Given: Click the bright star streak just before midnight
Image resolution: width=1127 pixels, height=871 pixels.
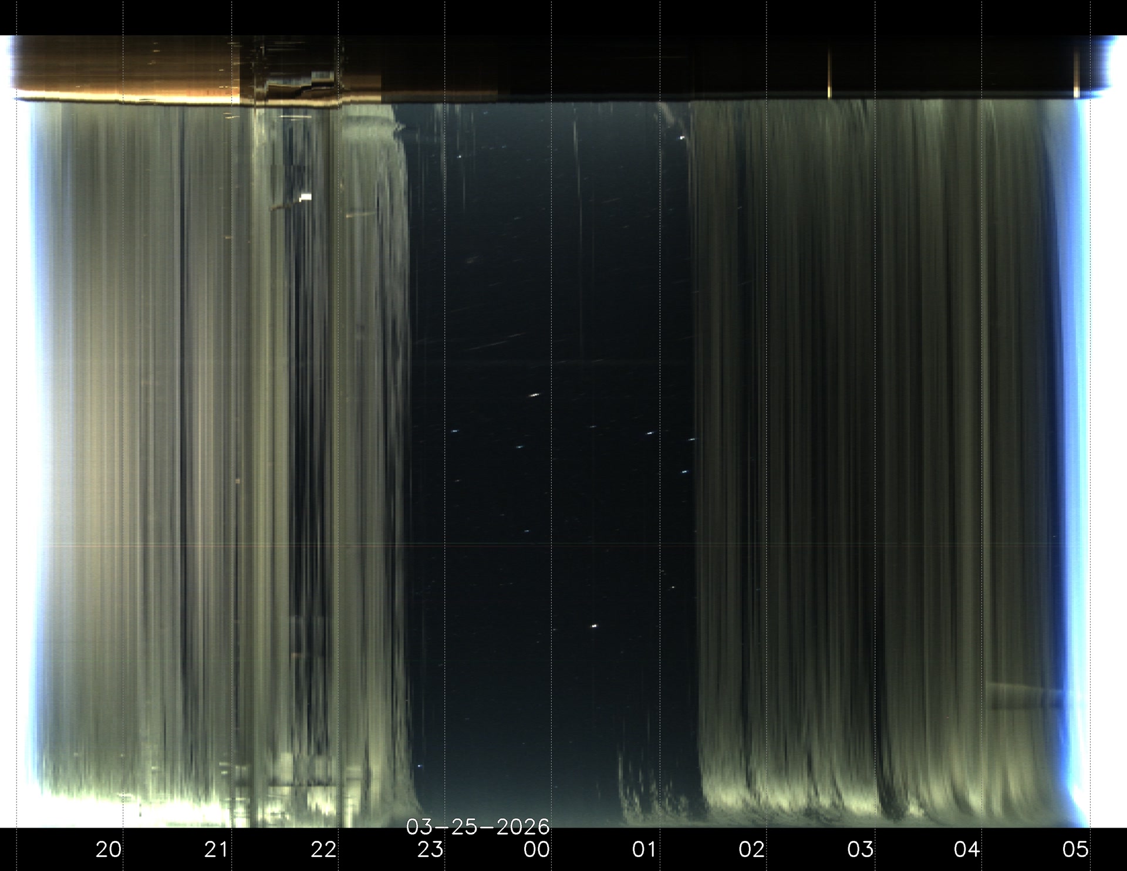Looking at the screenshot, I should coord(534,395).
